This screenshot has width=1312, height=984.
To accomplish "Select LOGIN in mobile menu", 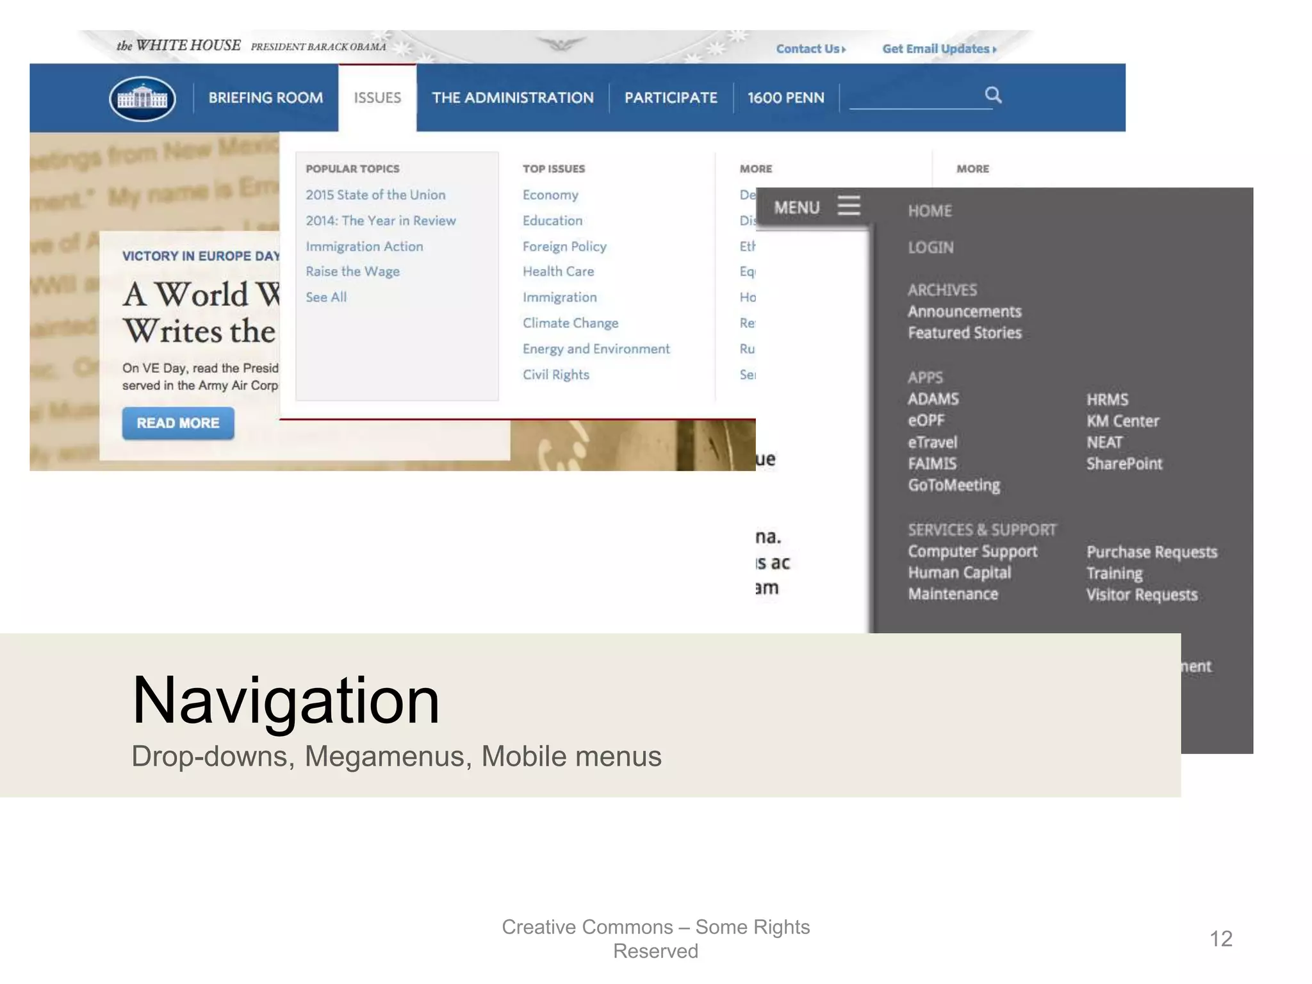I will click(x=930, y=247).
